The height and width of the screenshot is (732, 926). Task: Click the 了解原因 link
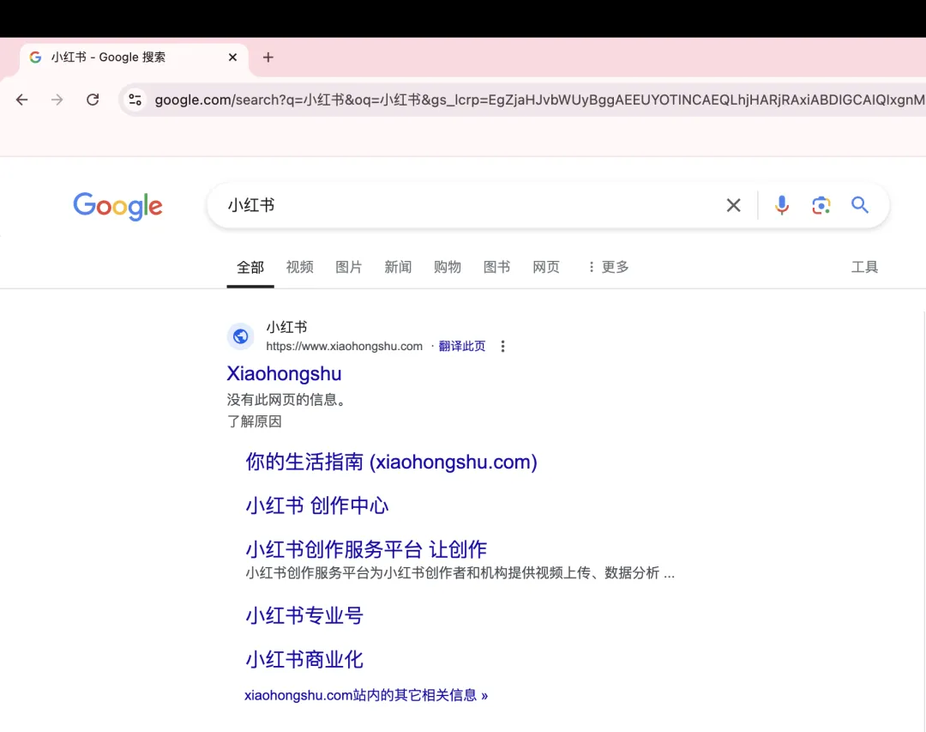(255, 421)
